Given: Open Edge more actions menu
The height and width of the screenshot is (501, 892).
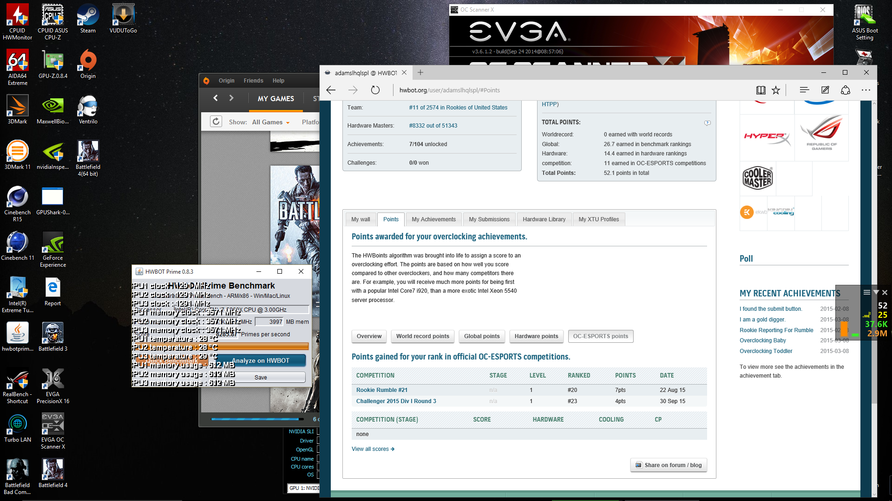Looking at the screenshot, I should (866, 90).
